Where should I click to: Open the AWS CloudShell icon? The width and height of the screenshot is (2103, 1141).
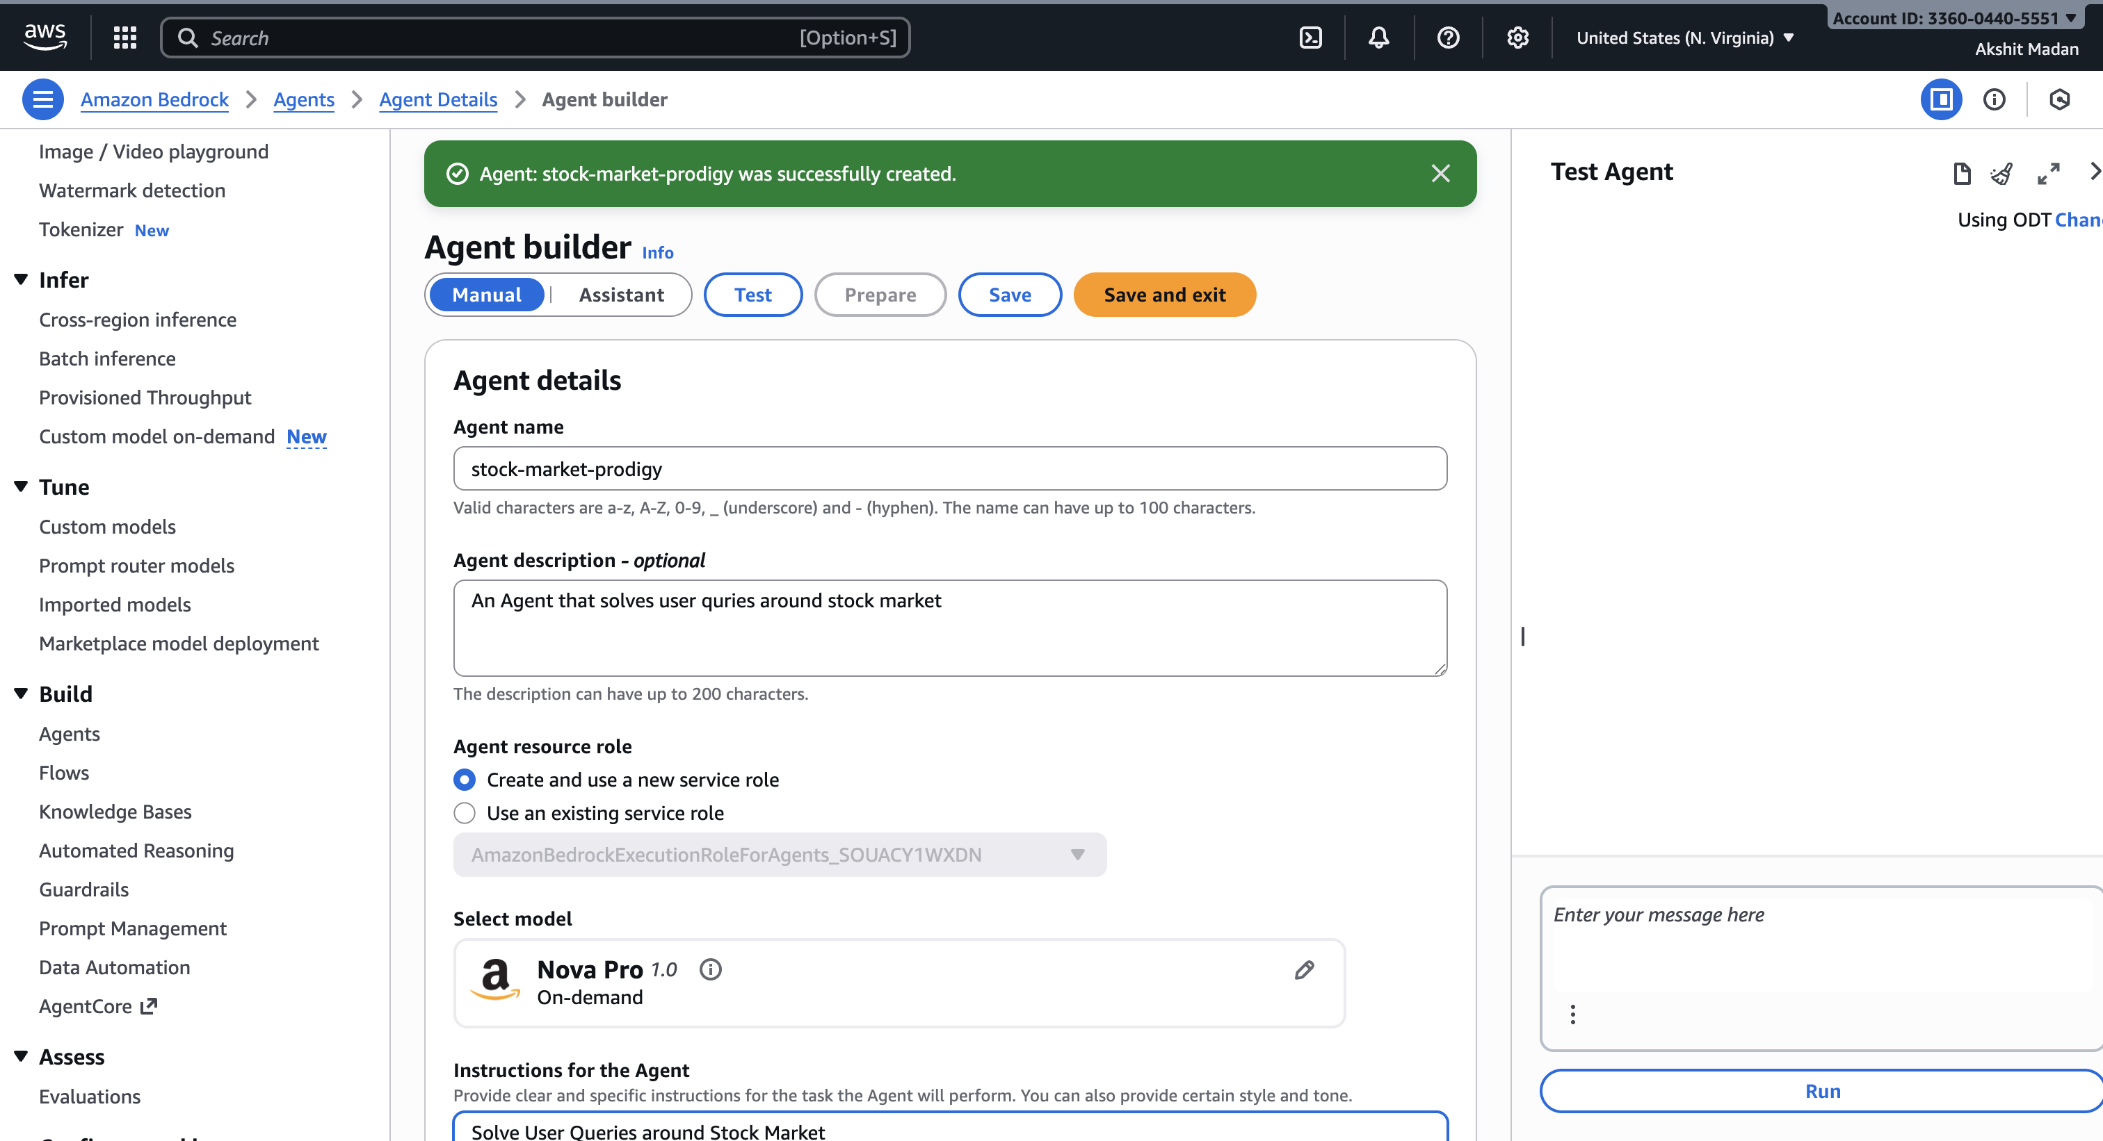point(1310,38)
